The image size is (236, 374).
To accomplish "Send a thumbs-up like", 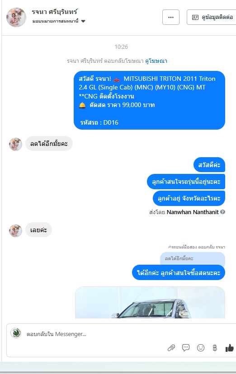I will 230,348.
